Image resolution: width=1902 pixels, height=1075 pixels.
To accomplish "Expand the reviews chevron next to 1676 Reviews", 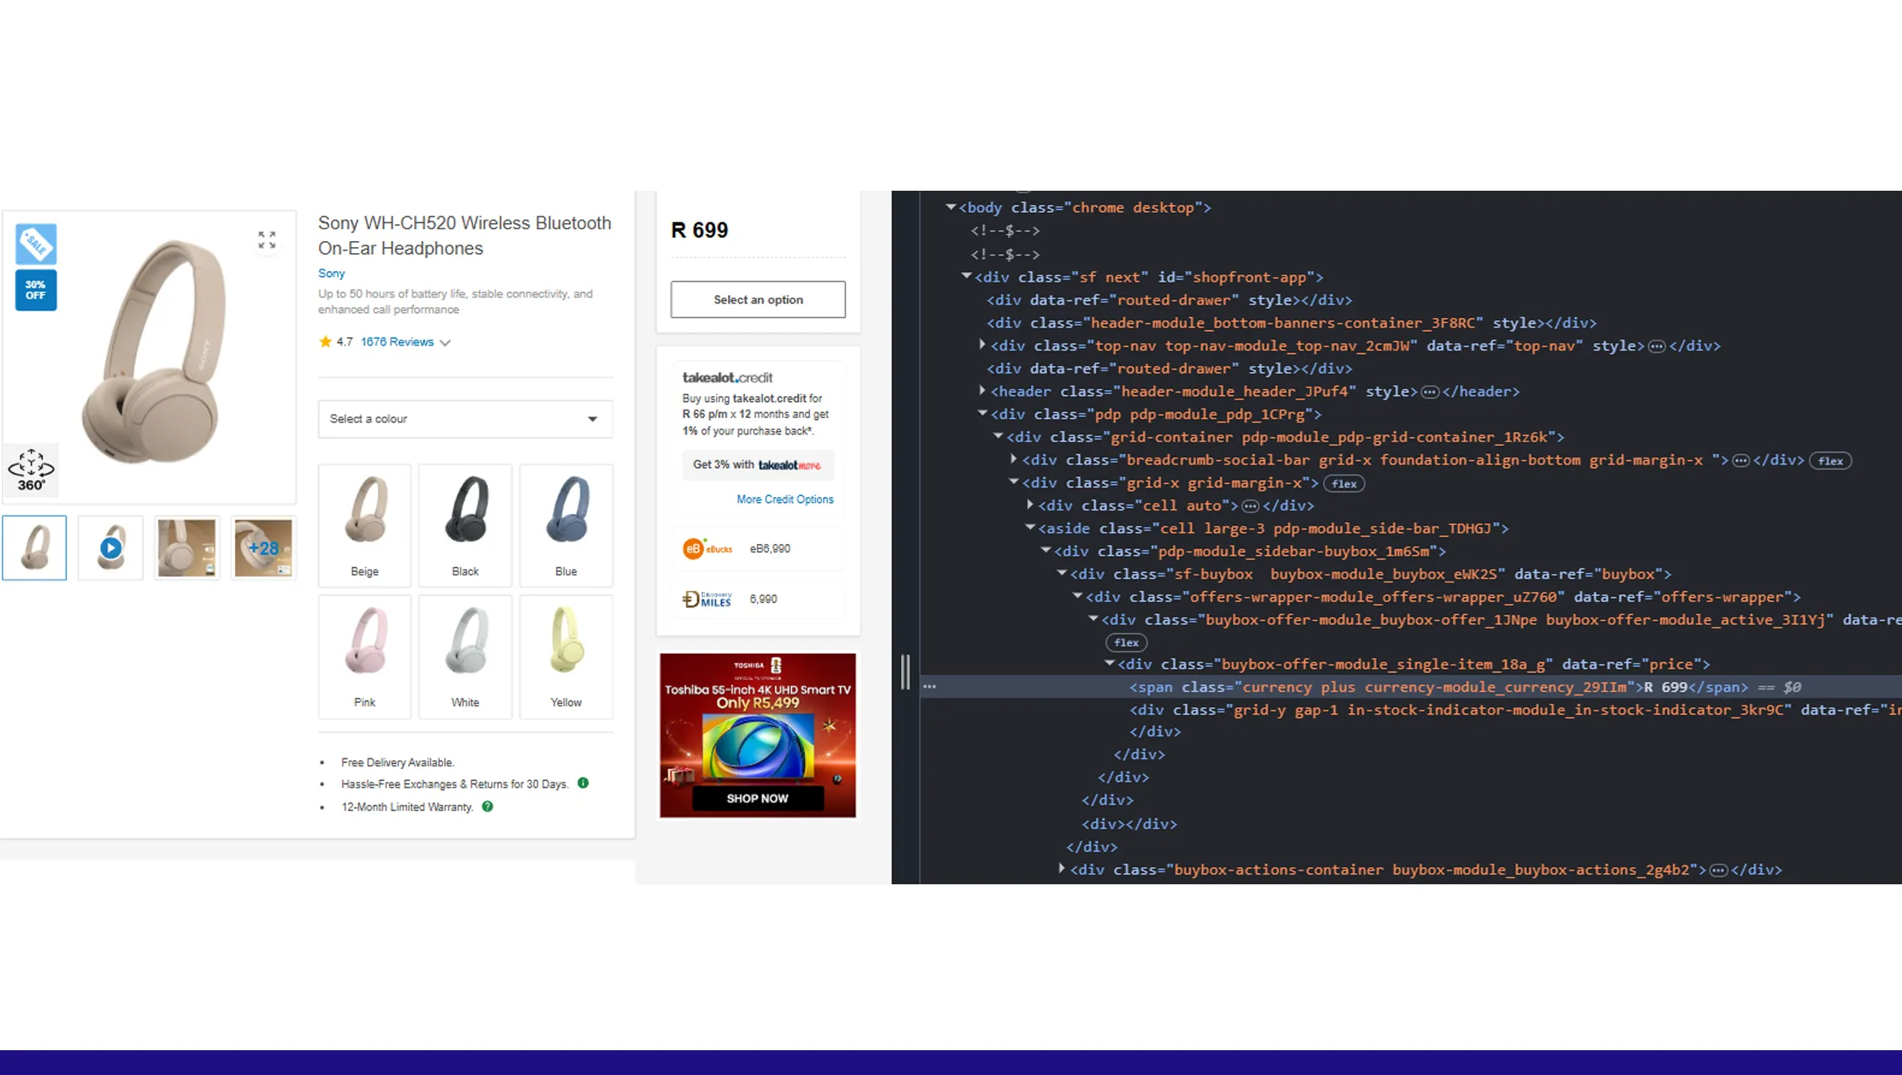I will click(445, 343).
